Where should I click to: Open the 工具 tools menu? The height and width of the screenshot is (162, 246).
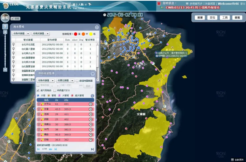coord(225,17)
